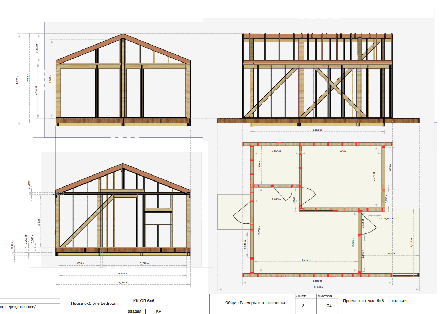This screenshot has height=314, width=441.
Task: Click the "1,850 м" horizontal dimension
Action: [x=80, y=263]
